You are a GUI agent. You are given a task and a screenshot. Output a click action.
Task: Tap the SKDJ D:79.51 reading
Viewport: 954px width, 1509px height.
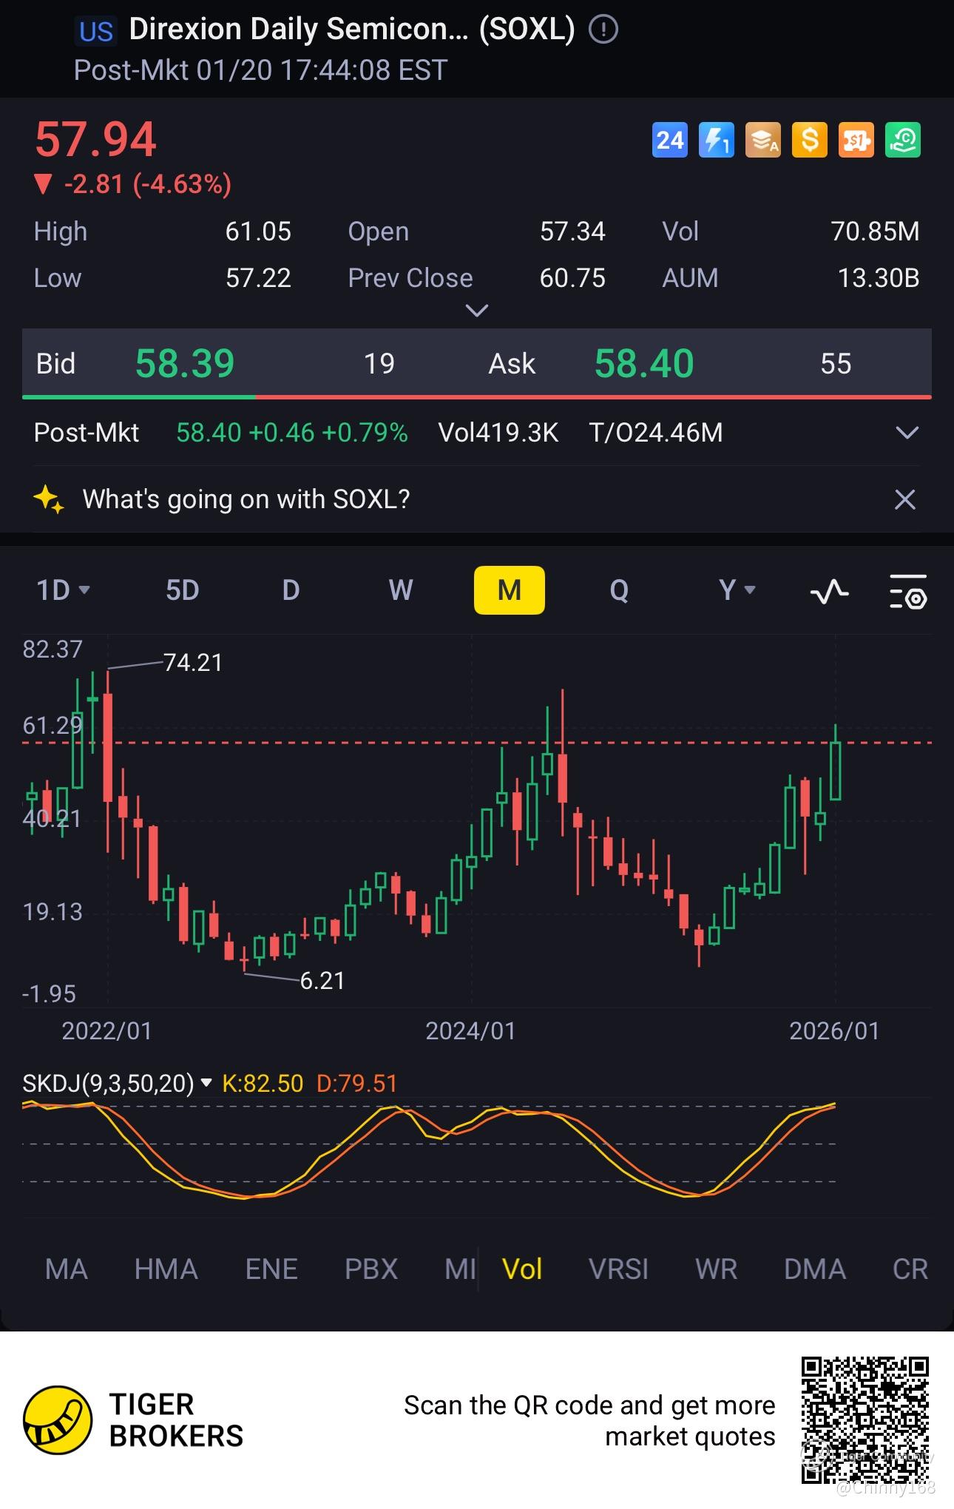pyautogui.click(x=357, y=1084)
